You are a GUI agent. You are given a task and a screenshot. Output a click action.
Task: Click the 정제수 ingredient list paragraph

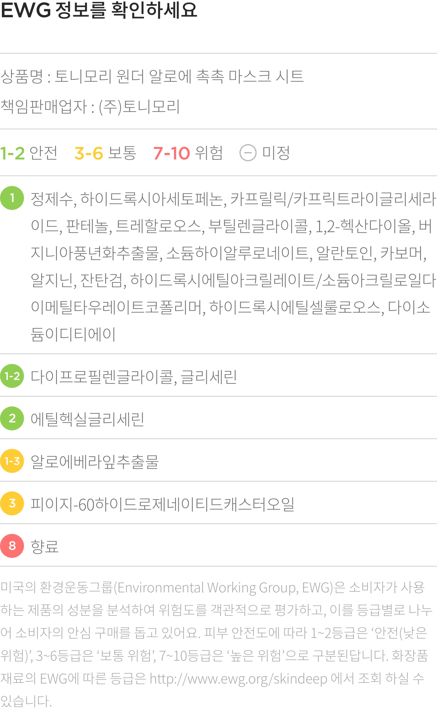coord(233,266)
